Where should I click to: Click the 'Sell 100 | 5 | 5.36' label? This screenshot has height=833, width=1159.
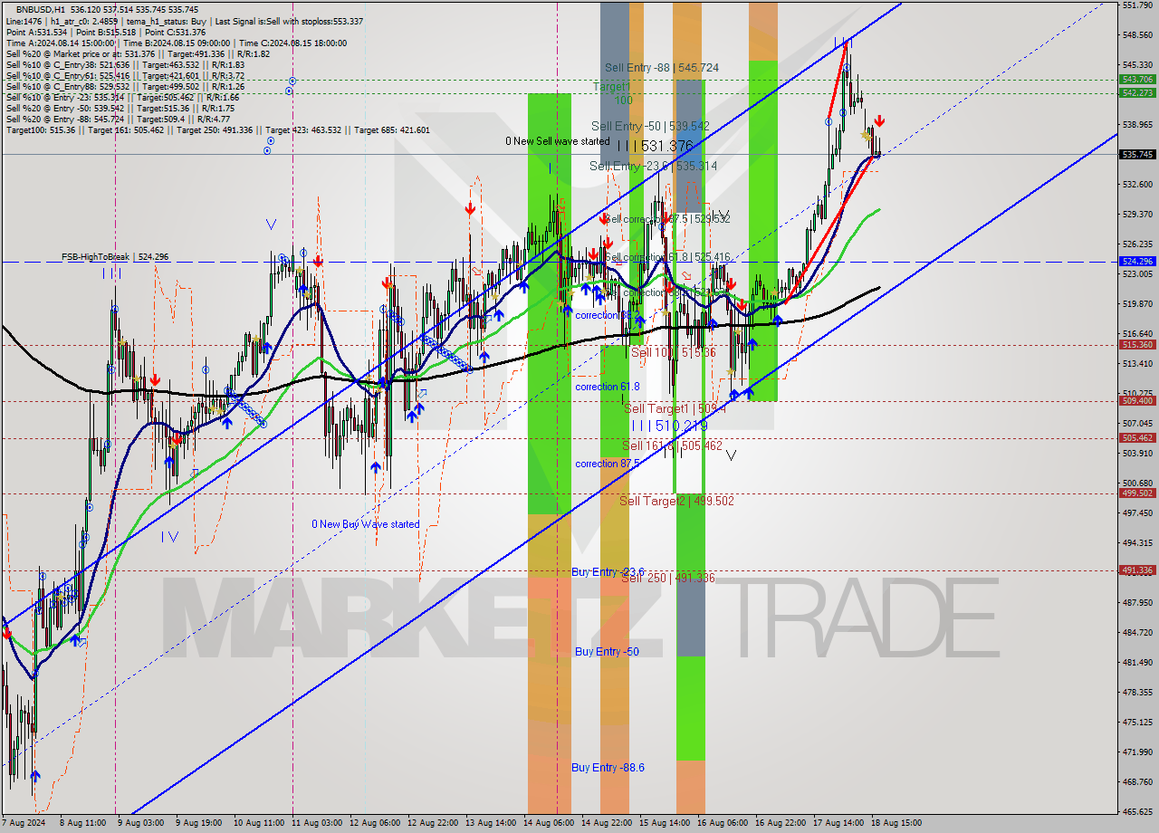coord(673,352)
